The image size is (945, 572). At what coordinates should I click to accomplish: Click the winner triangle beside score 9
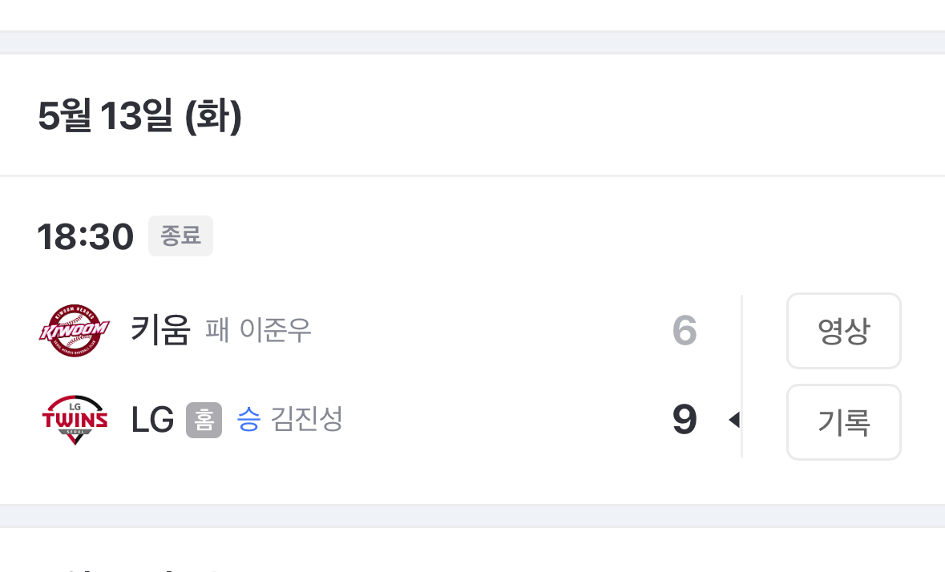click(x=733, y=420)
